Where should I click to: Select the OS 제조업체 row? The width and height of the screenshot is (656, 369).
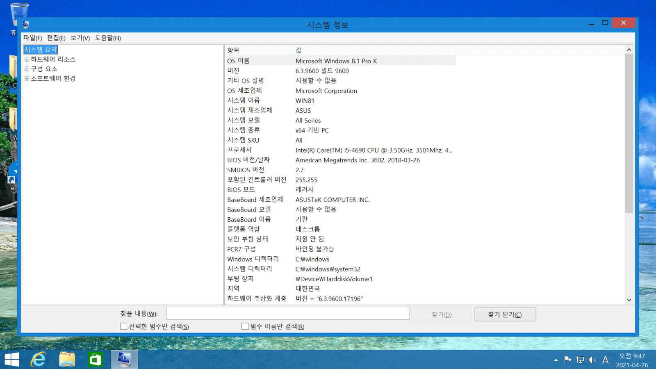[340, 91]
